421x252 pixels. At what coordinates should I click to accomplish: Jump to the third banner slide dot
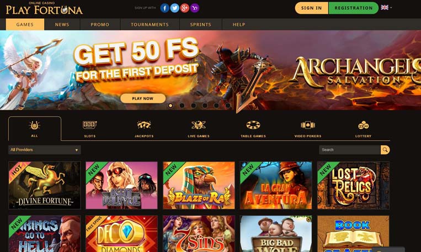tap(193, 106)
